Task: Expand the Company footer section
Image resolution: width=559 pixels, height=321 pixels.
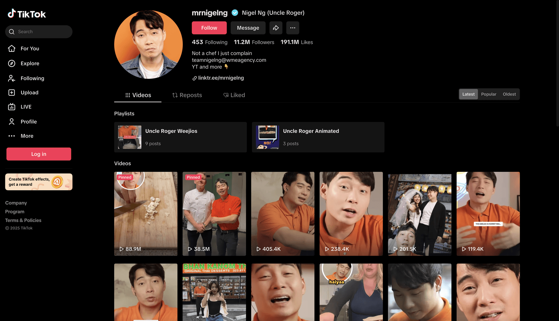Action: (16, 203)
